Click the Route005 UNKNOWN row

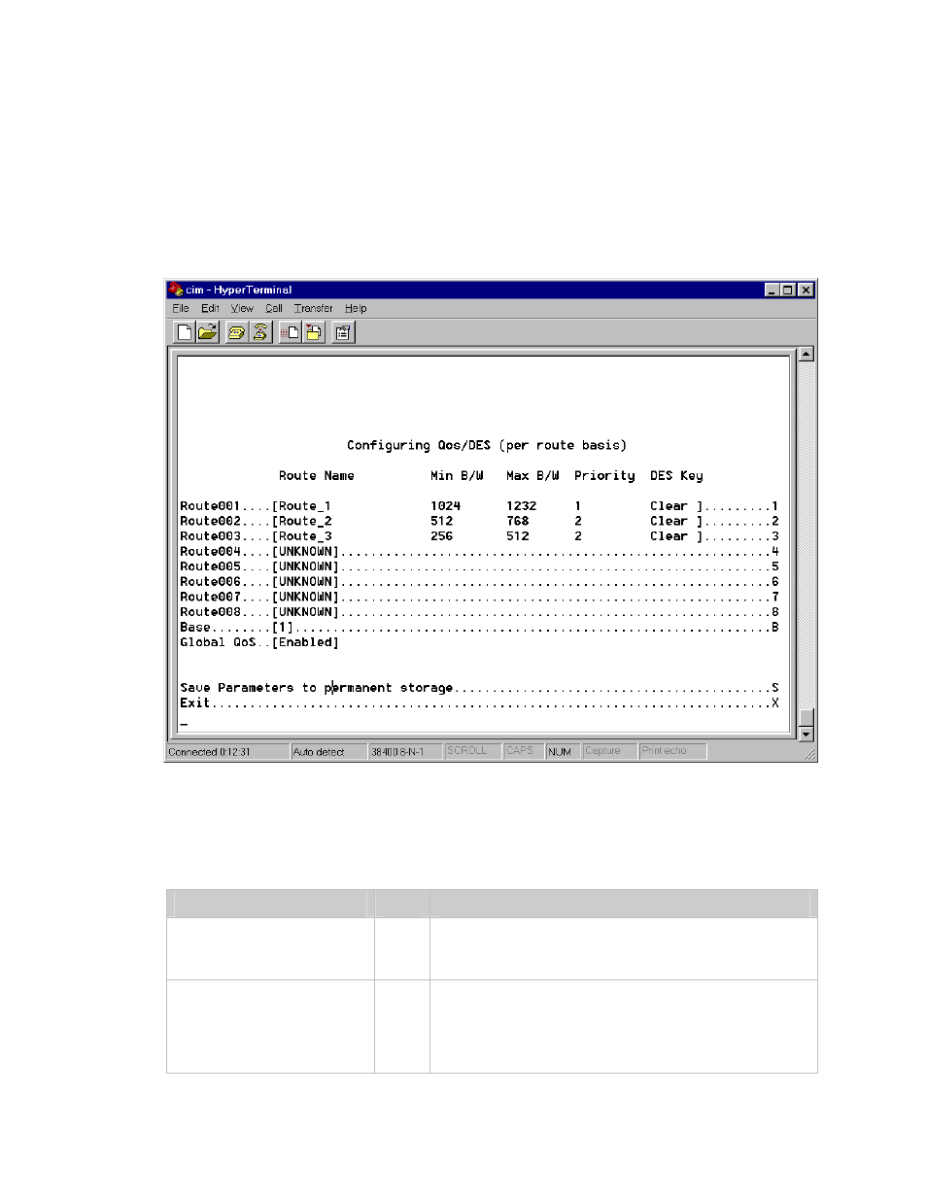(479, 566)
